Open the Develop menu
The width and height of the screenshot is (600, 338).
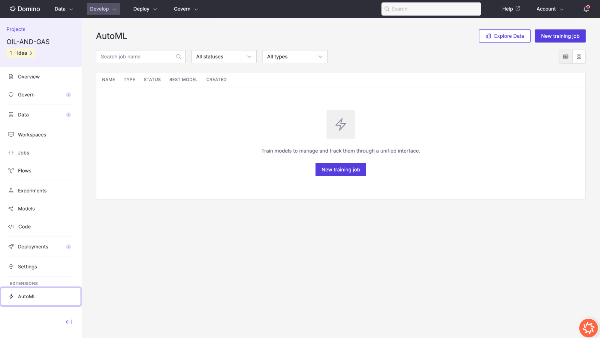tap(103, 9)
